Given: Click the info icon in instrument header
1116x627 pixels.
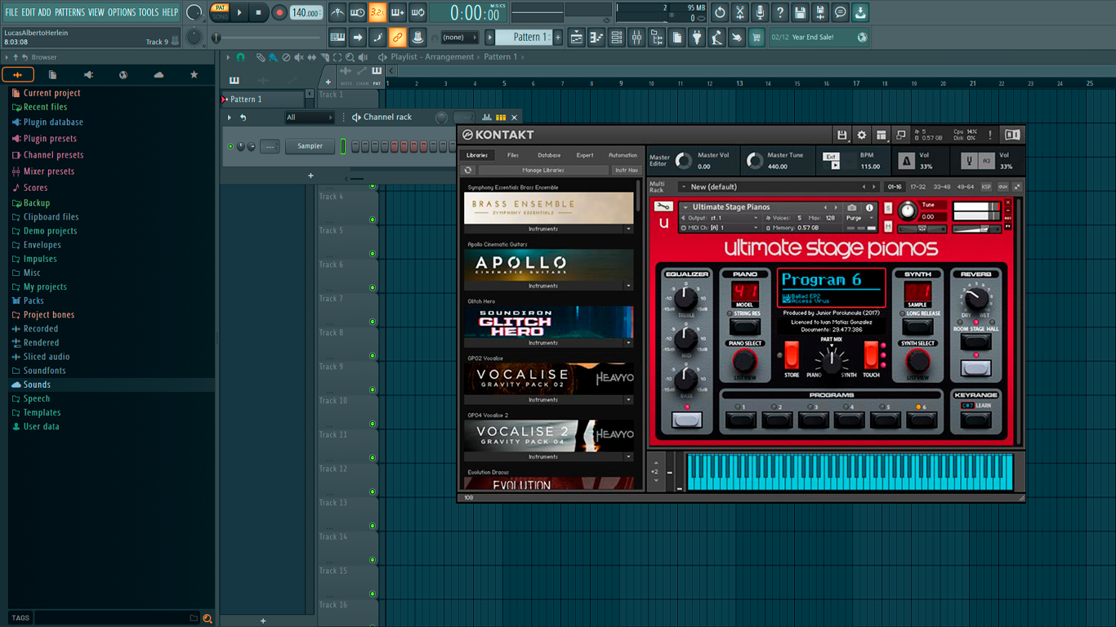Looking at the screenshot, I should tap(868, 207).
